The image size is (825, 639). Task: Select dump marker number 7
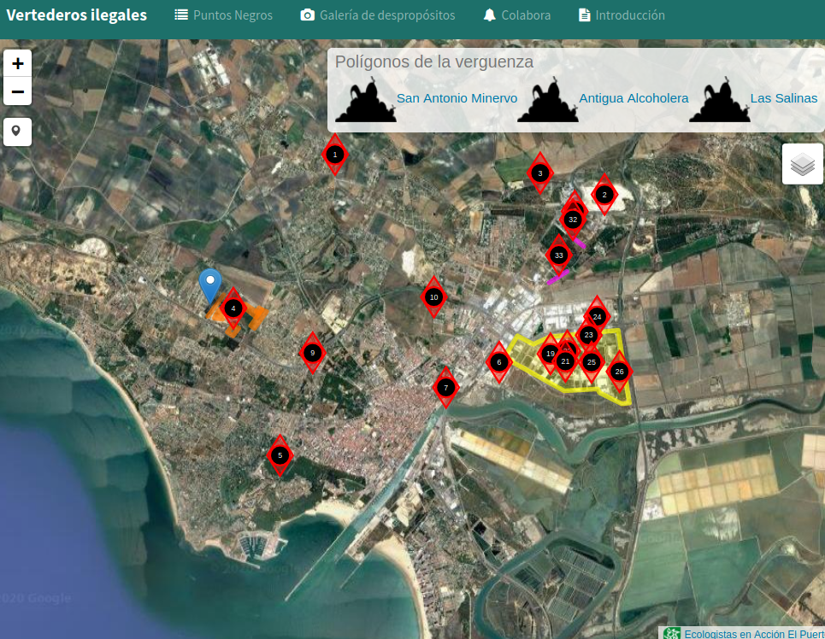tap(445, 388)
